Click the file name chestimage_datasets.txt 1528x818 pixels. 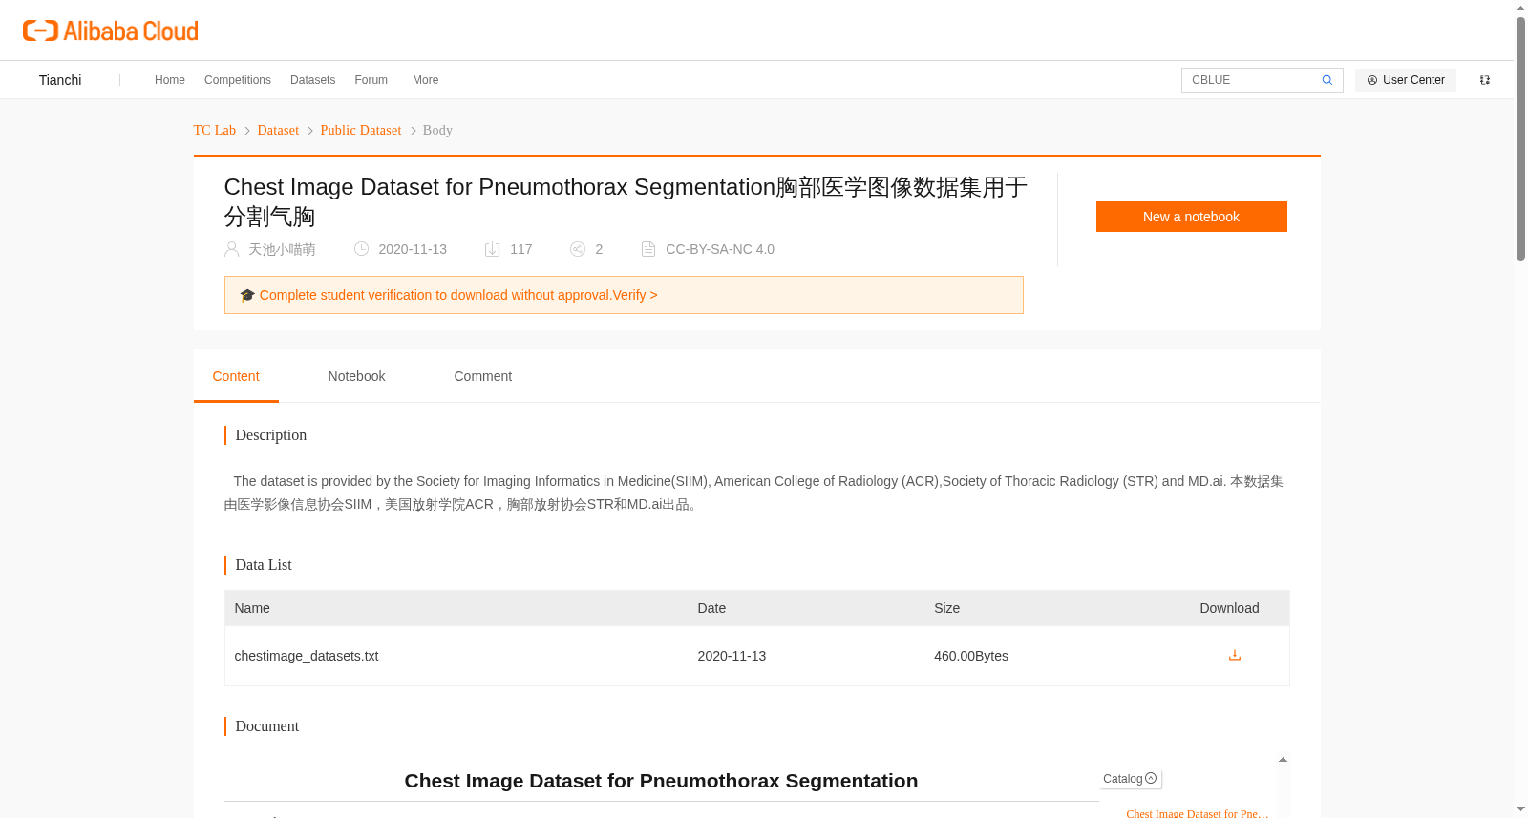(307, 656)
